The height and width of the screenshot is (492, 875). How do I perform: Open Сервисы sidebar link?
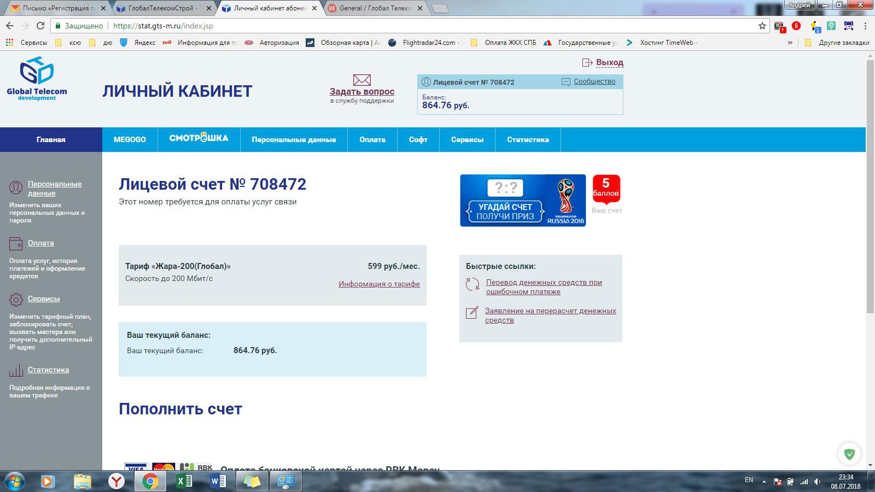(44, 298)
